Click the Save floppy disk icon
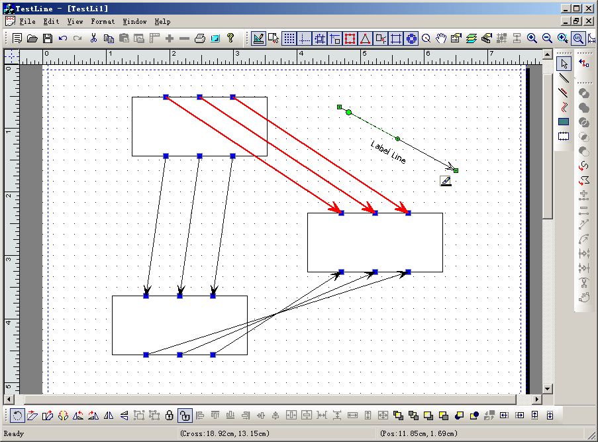Image resolution: width=598 pixels, height=442 pixels. [x=47, y=38]
